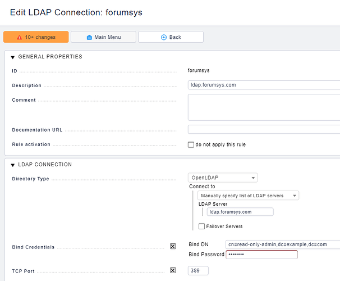
Task: Click the Bind Credentials label
Action: pos(33,247)
